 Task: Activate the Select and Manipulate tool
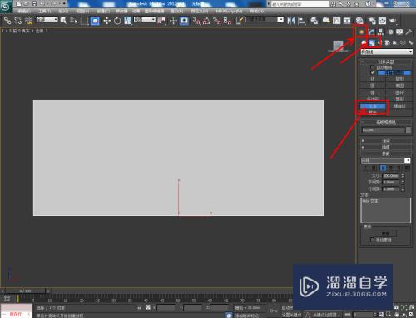[173, 21]
